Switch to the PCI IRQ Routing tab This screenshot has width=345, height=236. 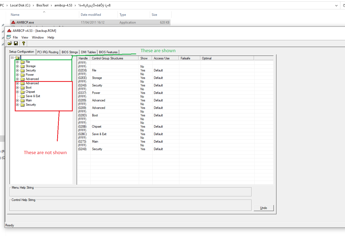click(48, 52)
